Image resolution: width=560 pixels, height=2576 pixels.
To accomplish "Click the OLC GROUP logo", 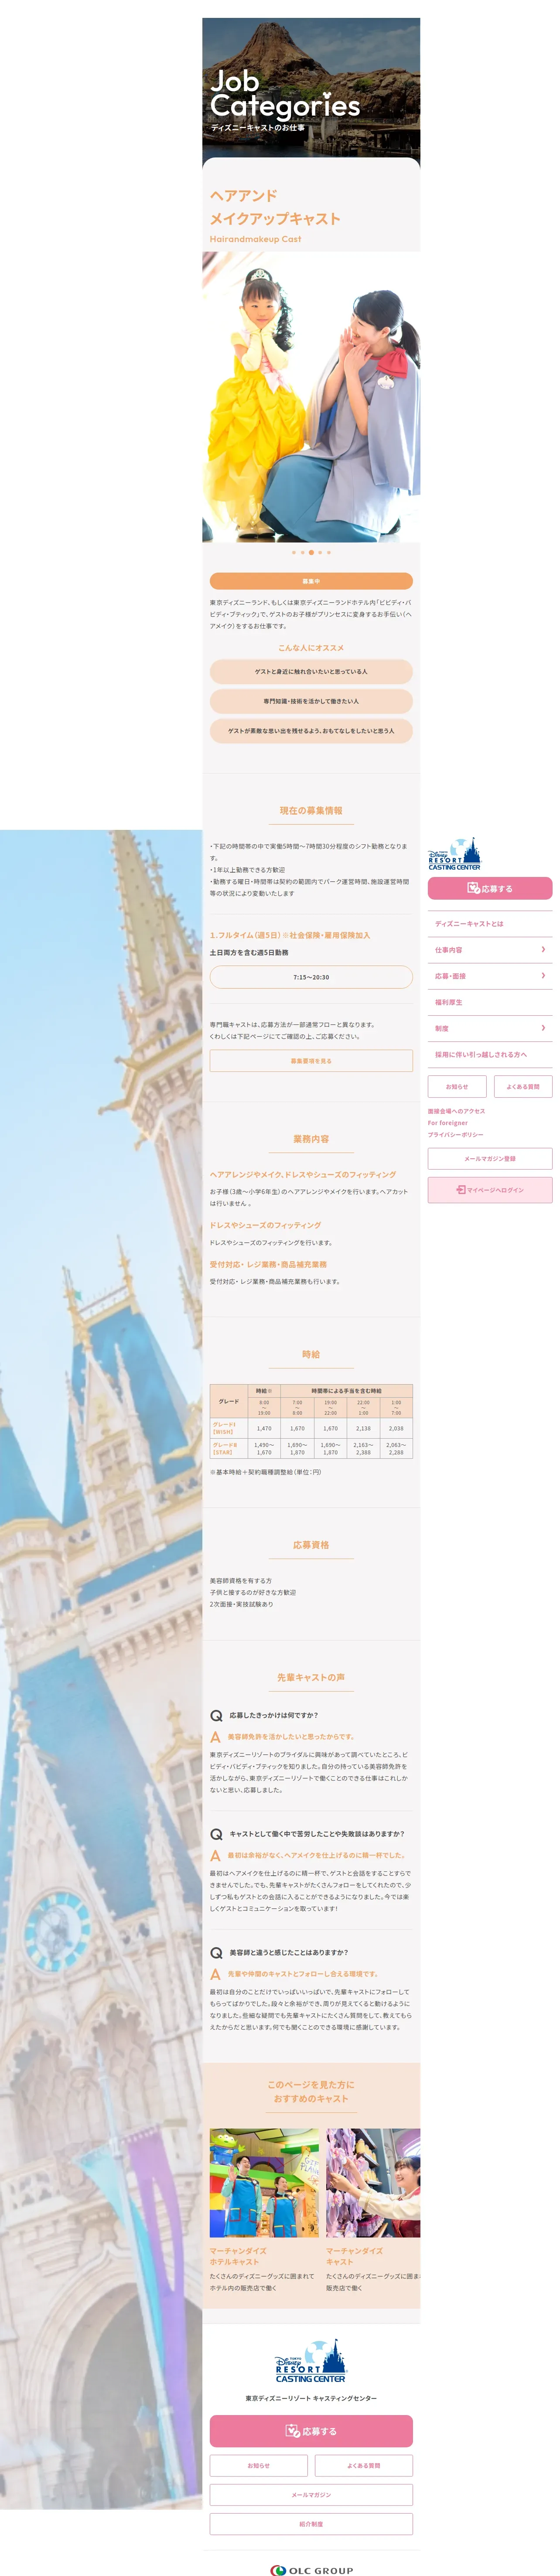I will [311, 2569].
